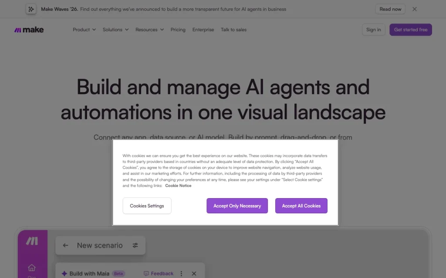The width and height of the screenshot is (446, 278).
Task: Click the sparkle icon in the announcement bar
Action: coord(31,9)
